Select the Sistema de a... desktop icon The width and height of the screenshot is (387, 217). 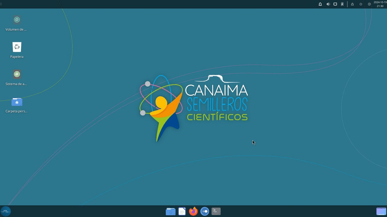pos(17,78)
